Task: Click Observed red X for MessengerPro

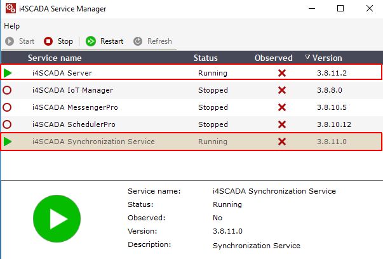Action: [x=282, y=107]
